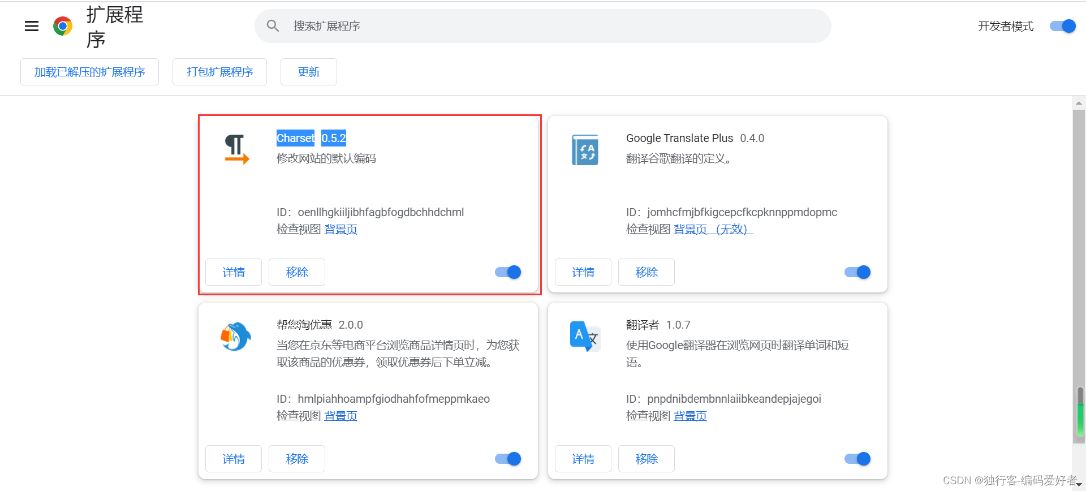
Task: Click the 帮您淘优惠 title text
Action: pos(304,325)
